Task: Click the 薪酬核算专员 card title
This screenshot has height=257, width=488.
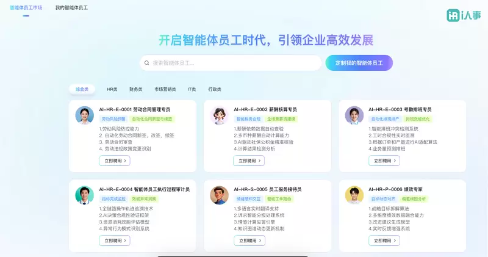Action: pos(265,109)
